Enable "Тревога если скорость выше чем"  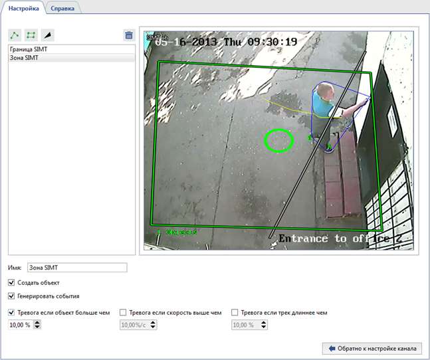[x=123, y=312]
